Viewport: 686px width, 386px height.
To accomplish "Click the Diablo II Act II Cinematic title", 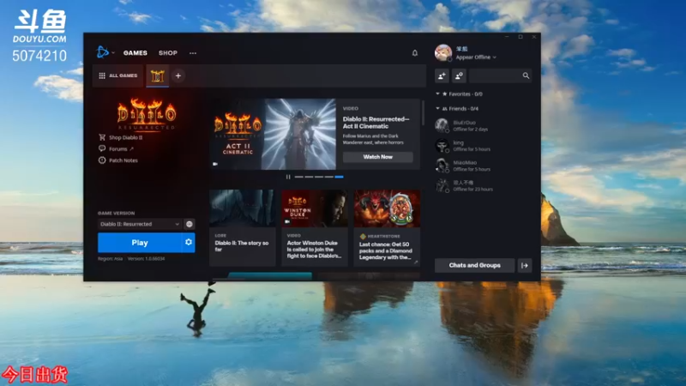I will click(x=376, y=123).
